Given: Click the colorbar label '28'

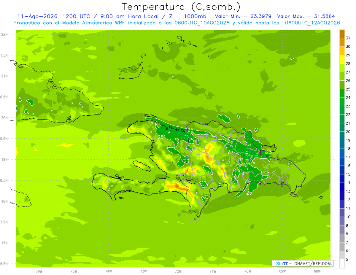Looking at the screenshot, I should [x=348, y=63].
